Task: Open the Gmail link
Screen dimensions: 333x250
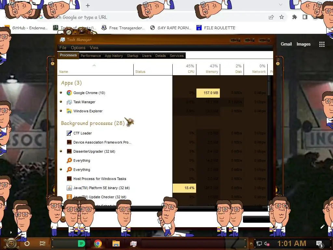Action: click(286, 44)
